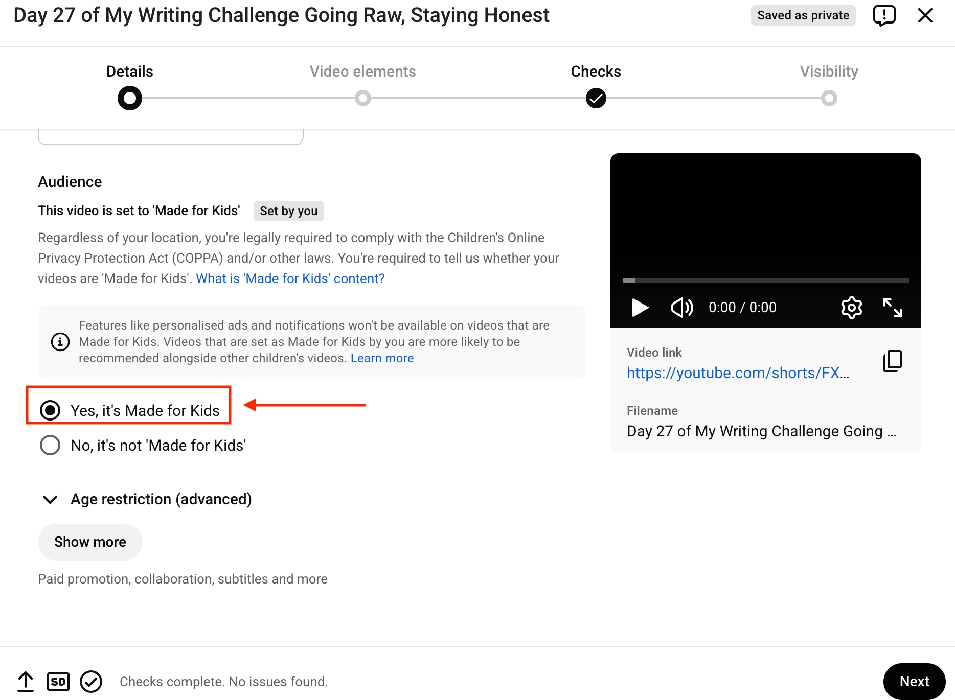Image resolution: width=955 pixels, height=700 pixels.
Task: Open the send feedback icon
Action: tap(884, 15)
